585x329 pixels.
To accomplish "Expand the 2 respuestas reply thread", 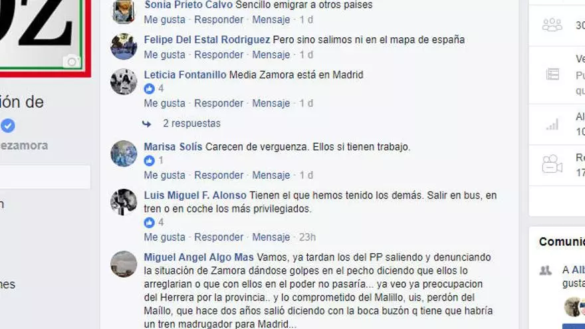I will coord(191,124).
